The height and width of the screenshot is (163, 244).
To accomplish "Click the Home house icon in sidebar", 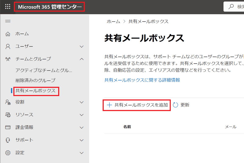I will (x=8, y=34).
